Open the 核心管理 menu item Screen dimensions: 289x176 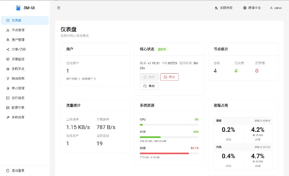point(25,88)
